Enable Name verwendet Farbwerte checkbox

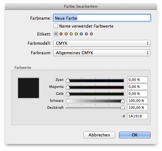(56, 26)
